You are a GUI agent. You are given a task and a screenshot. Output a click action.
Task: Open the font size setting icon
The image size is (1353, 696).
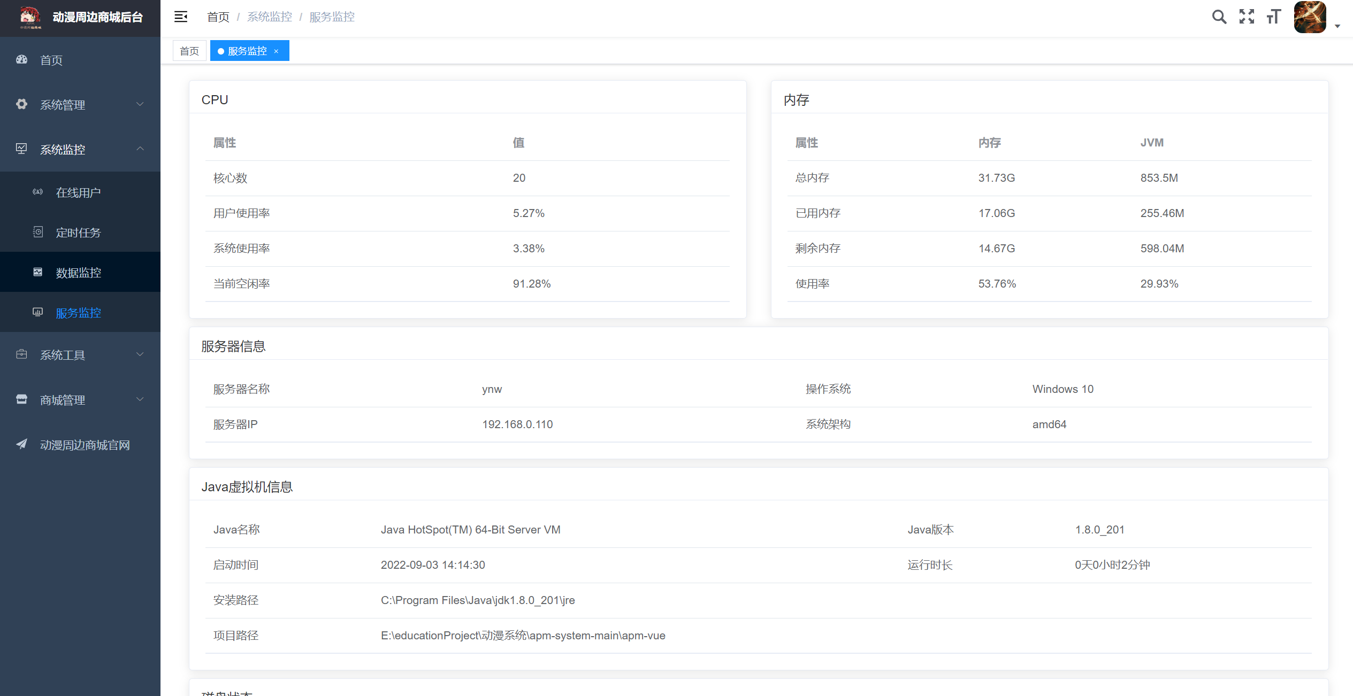1274,17
